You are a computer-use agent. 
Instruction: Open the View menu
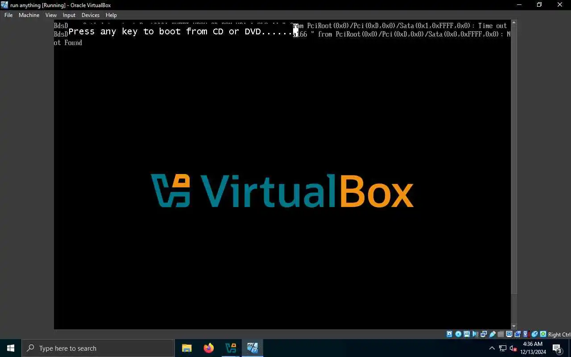click(x=51, y=15)
